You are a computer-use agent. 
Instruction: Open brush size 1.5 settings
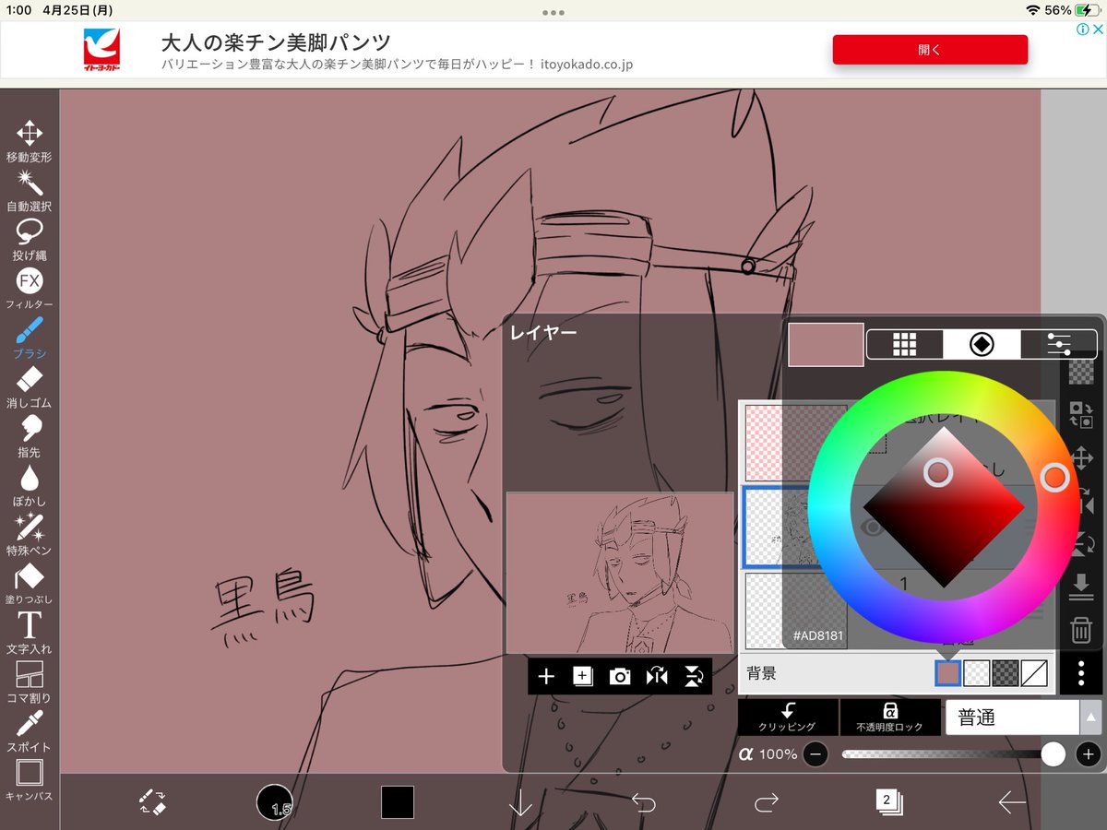click(x=274, y=801)
